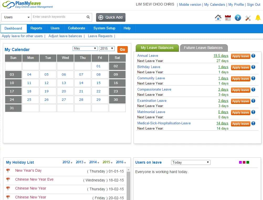Click the Quick Add button
This screenshot has width=263, height=200.
point(111,17)
